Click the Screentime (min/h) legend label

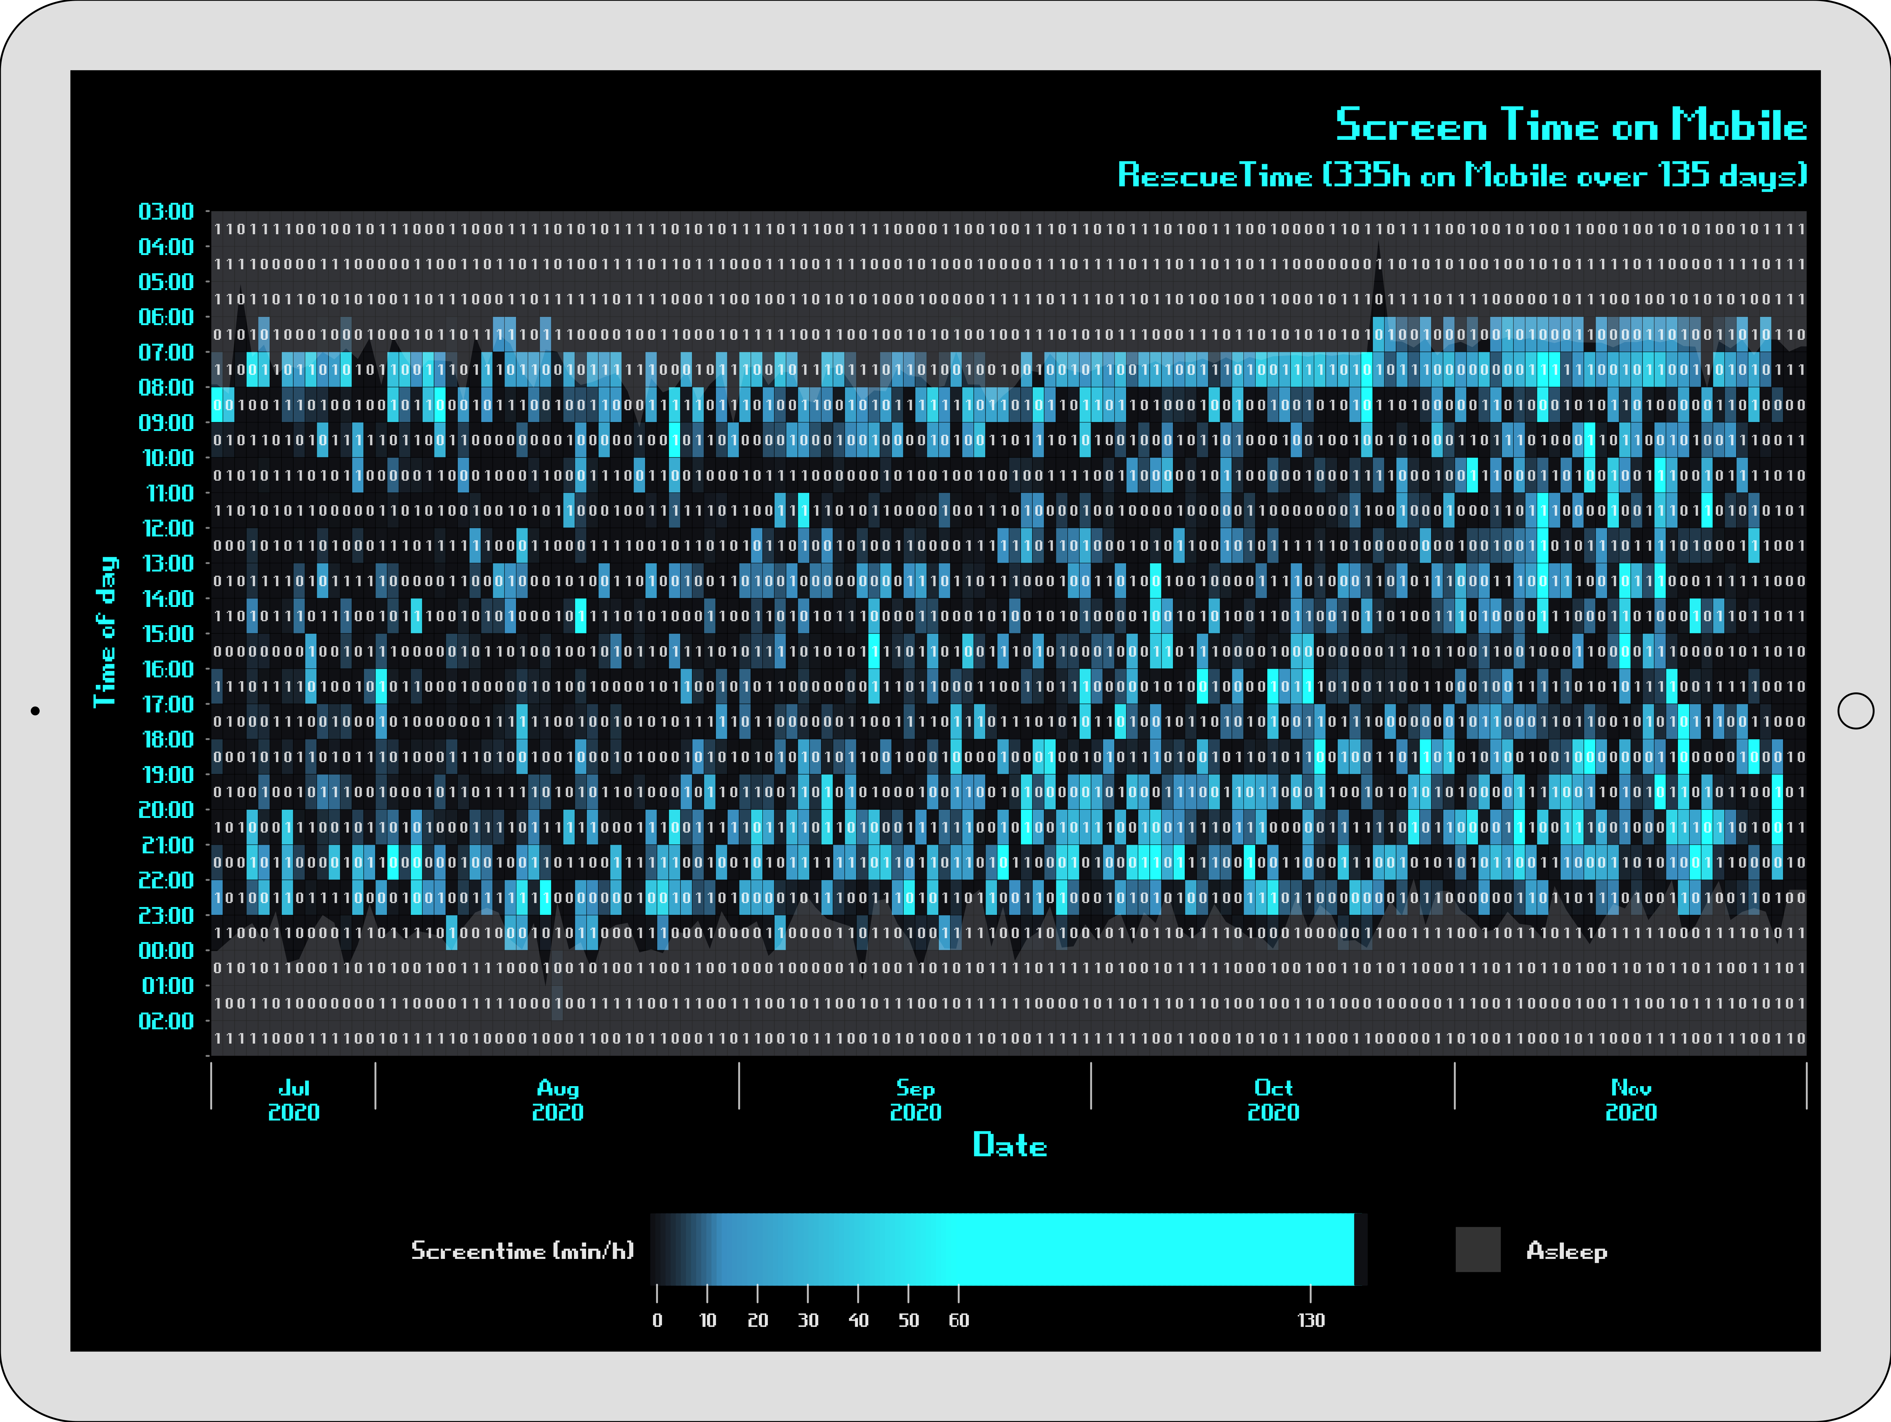522,1250
